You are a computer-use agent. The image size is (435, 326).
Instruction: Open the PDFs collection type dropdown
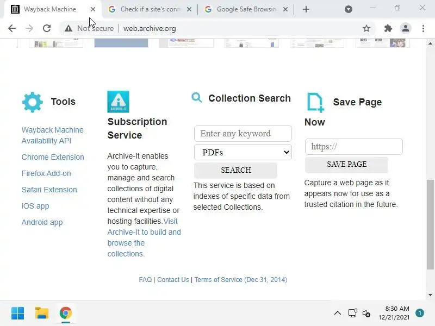[x=243, y=152]
